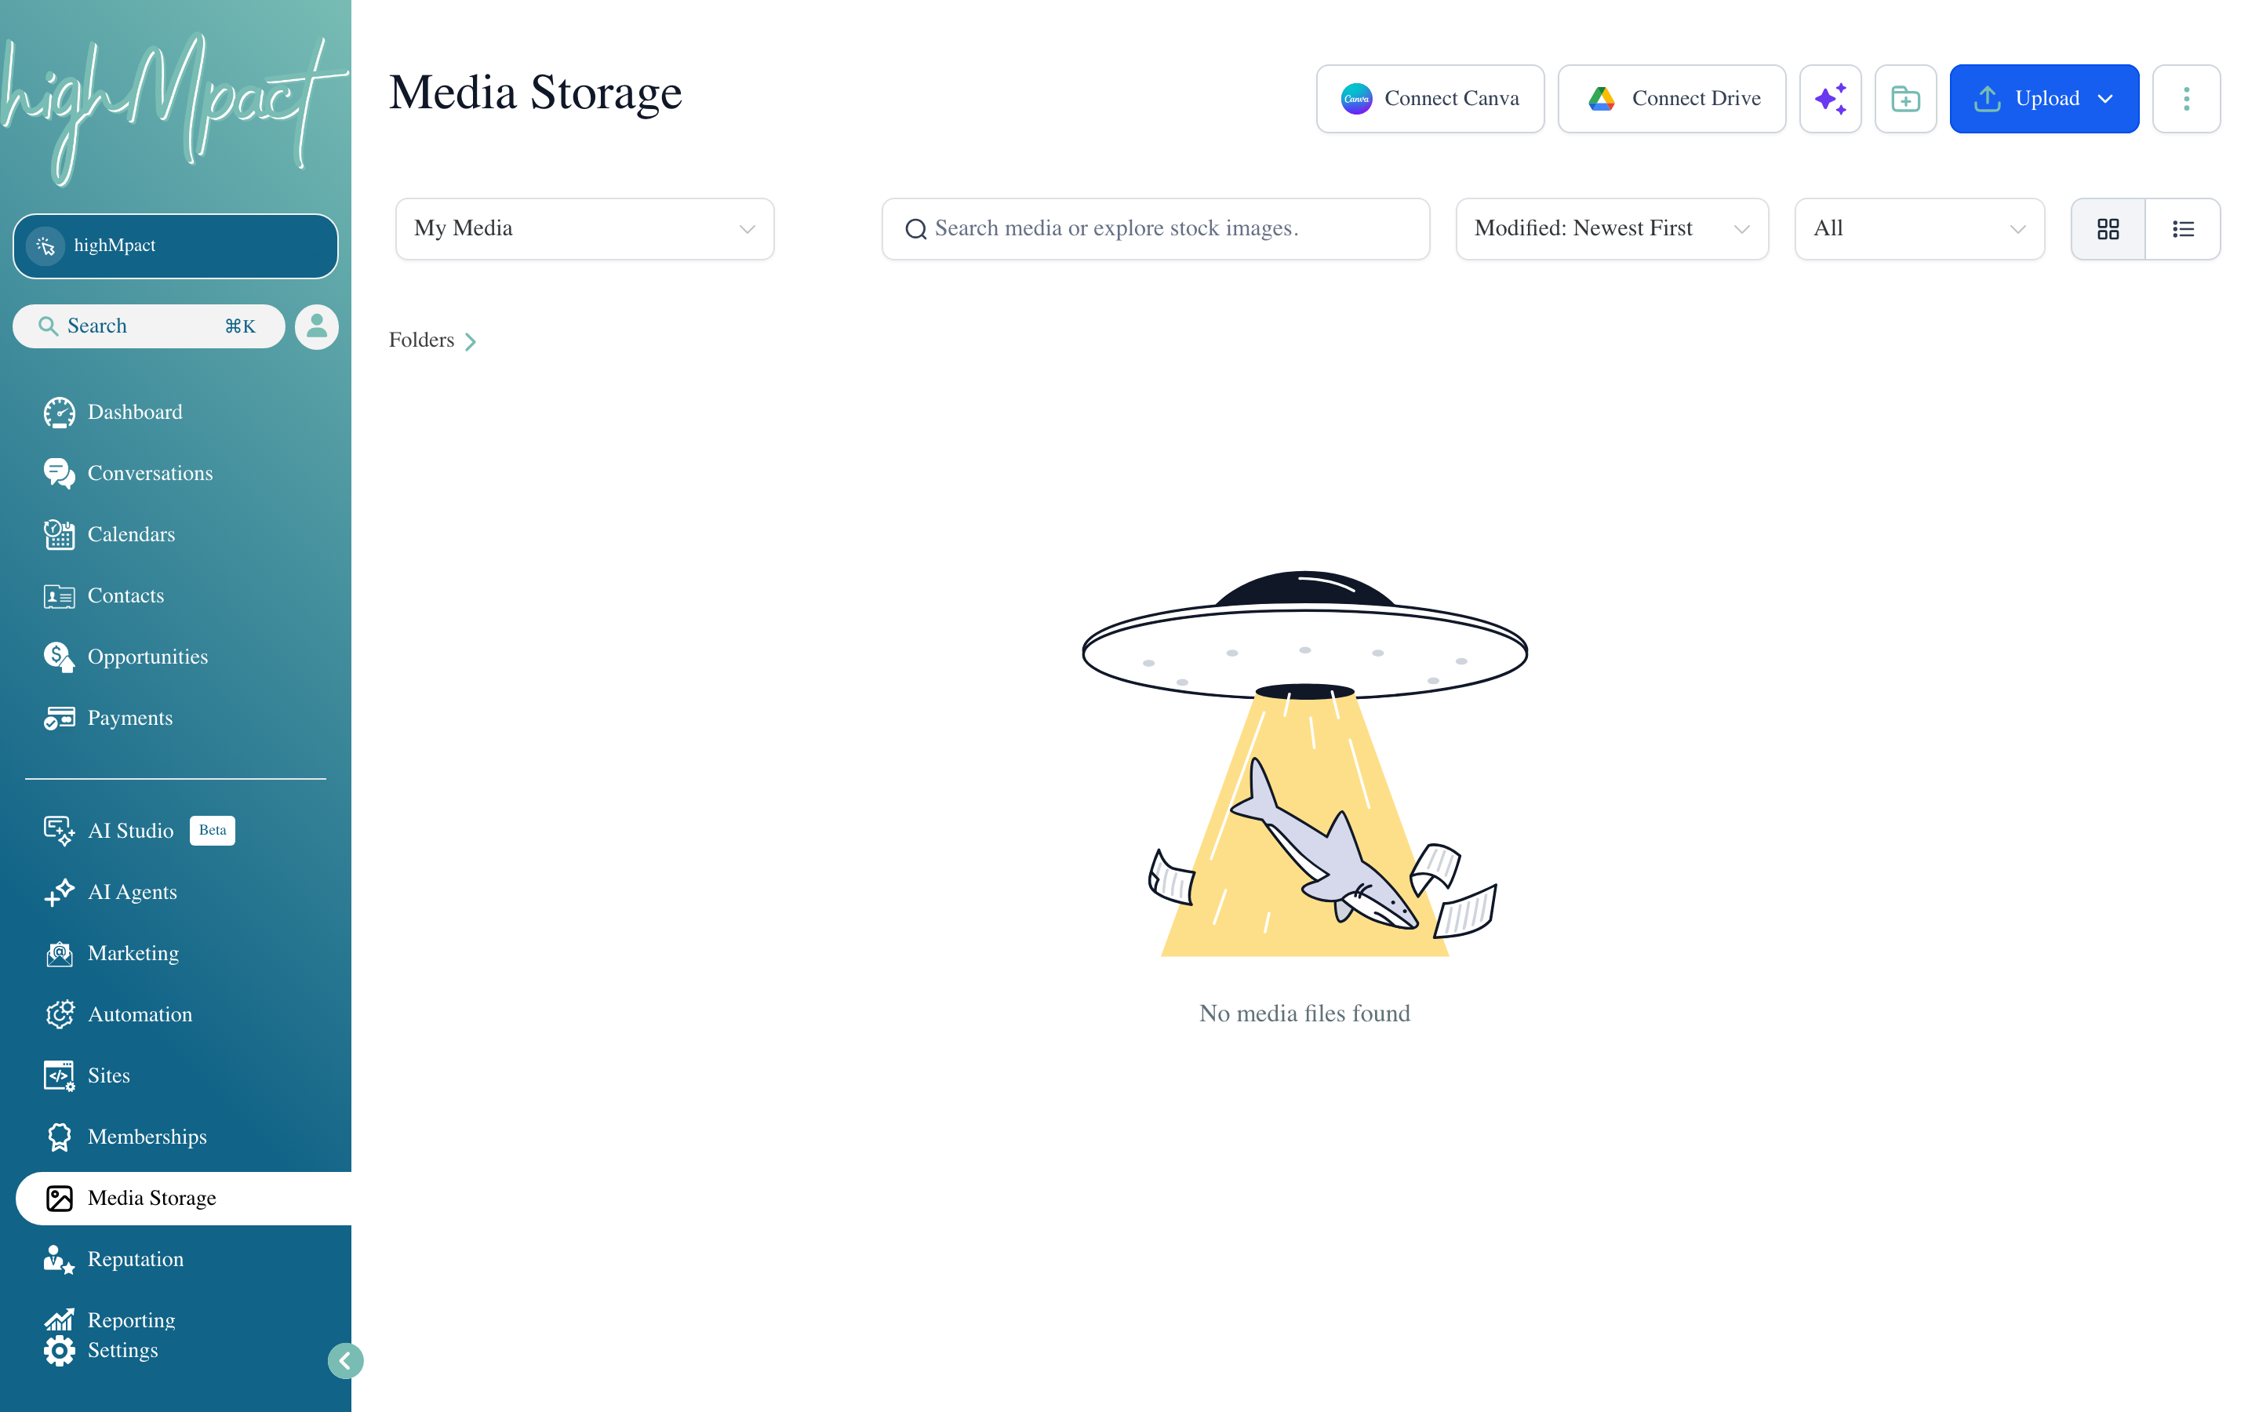Open the Contacts card icon

[59, 596]
